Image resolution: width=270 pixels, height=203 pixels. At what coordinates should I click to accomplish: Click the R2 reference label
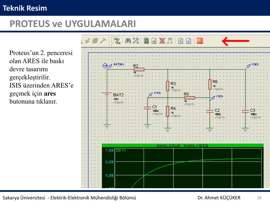tap(136, 66)
